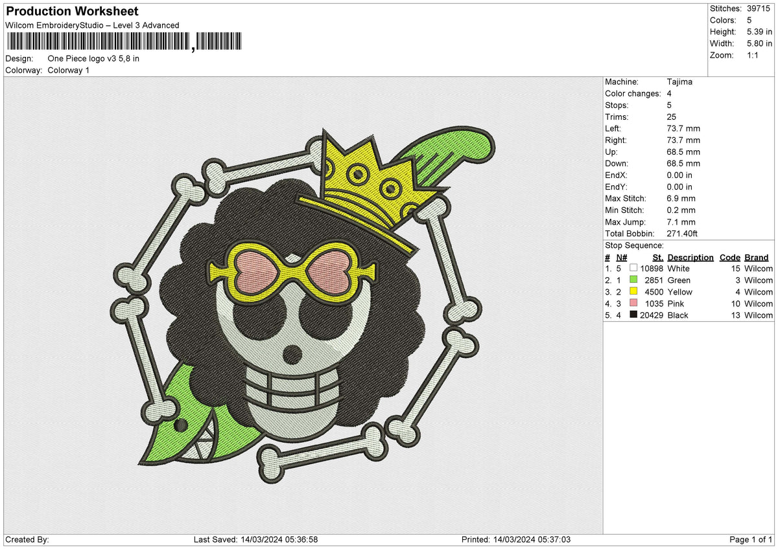The width and height of the screenshot is (778, 549).
Task: Click the 'Description' column header
Action: pyautogui.click(x=690, y=257)
